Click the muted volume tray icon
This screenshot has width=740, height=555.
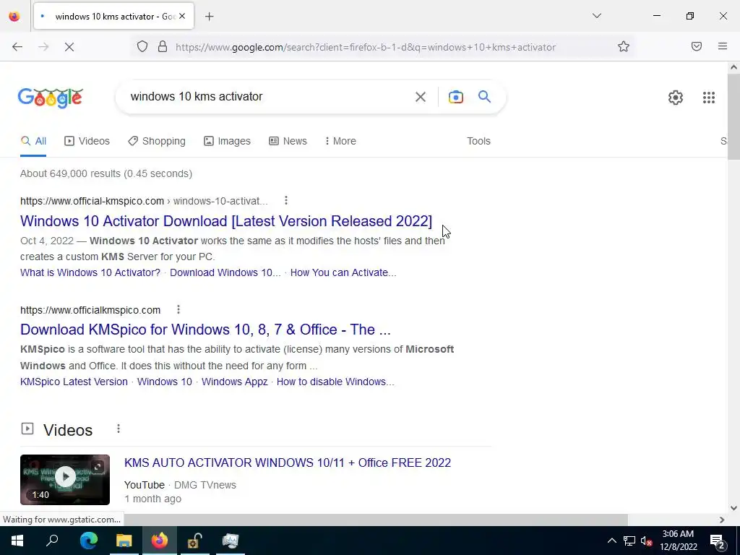pyautogui.click(x=646, y=541)
